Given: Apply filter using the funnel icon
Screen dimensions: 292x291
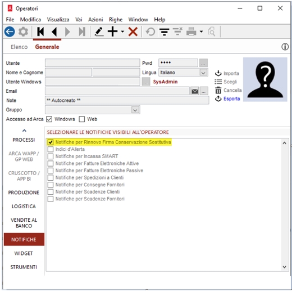Looking at the screenshot, I should tap(165, 32).
